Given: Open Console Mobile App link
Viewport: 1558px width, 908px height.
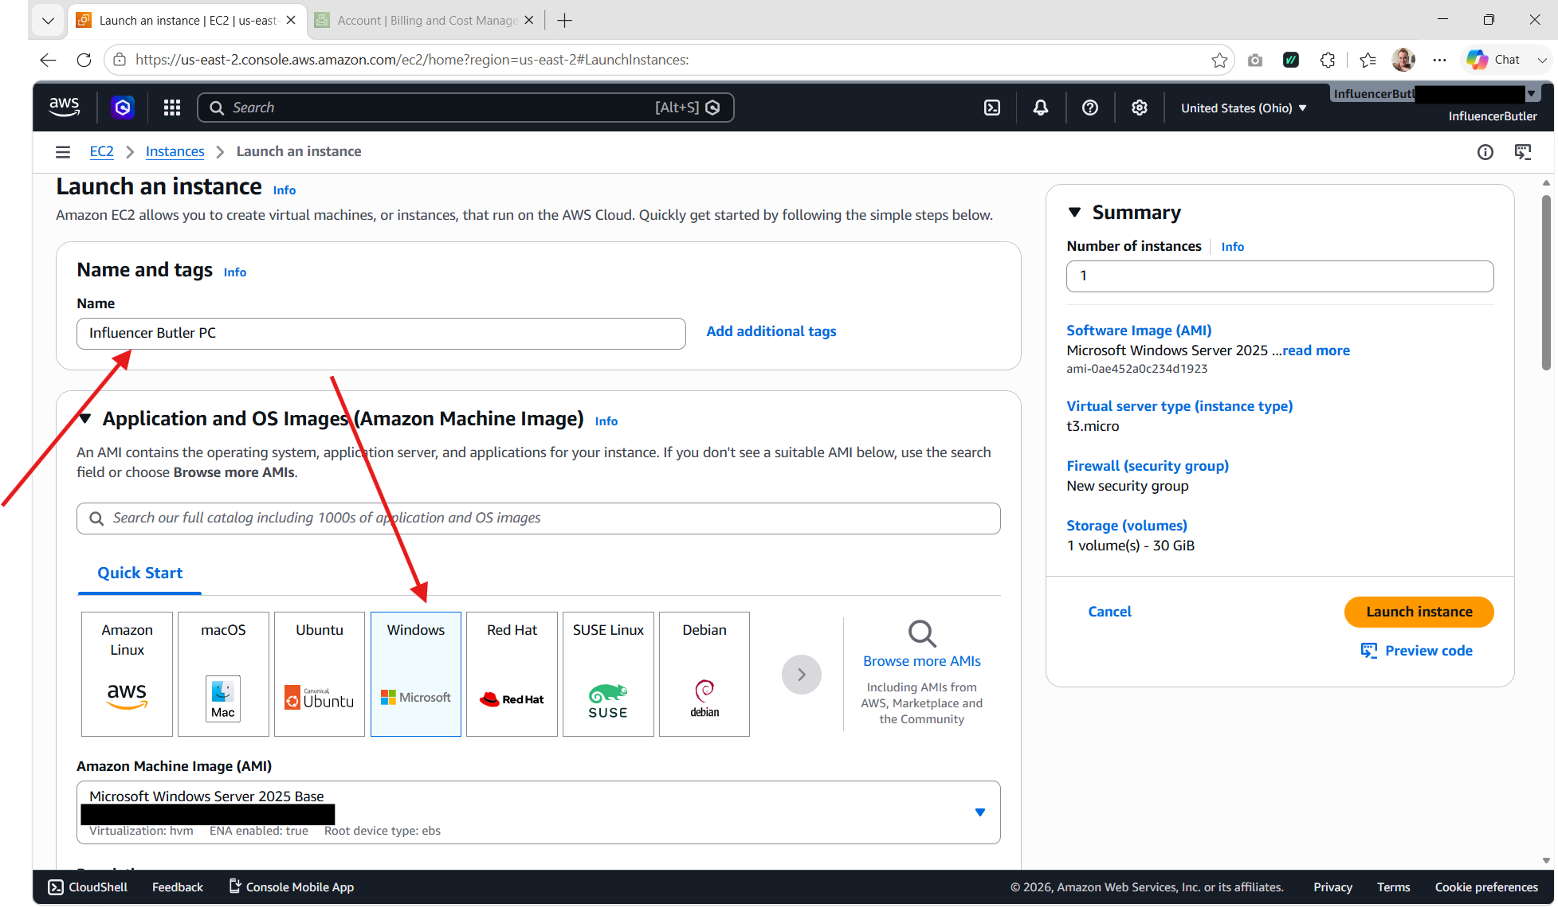Looking at the screenshot, I should click(x=292, y=887).
